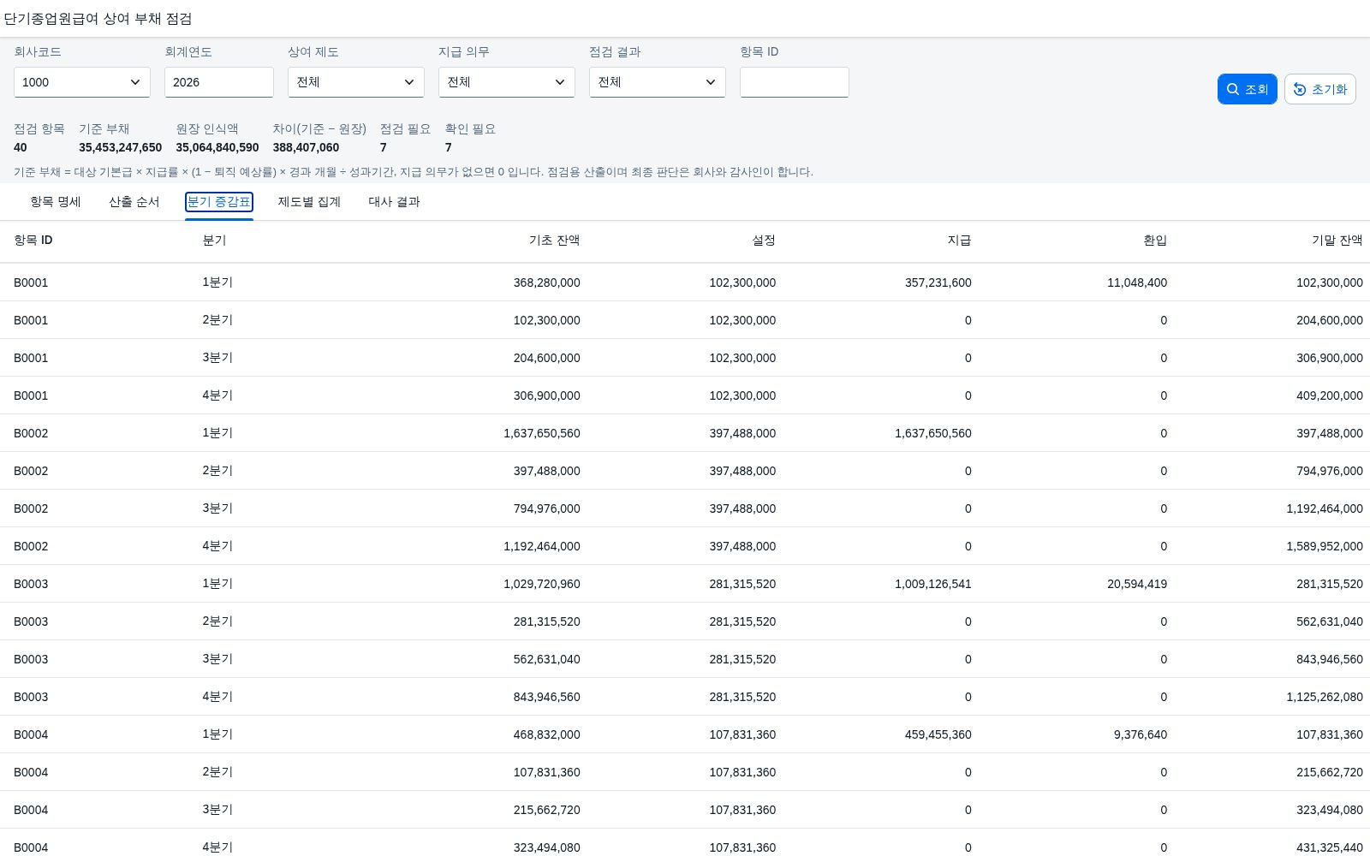Click the 368,280,000 opening balance cell
The width and height of the screenshot is (1370, 856).
(x=546, y=282)
